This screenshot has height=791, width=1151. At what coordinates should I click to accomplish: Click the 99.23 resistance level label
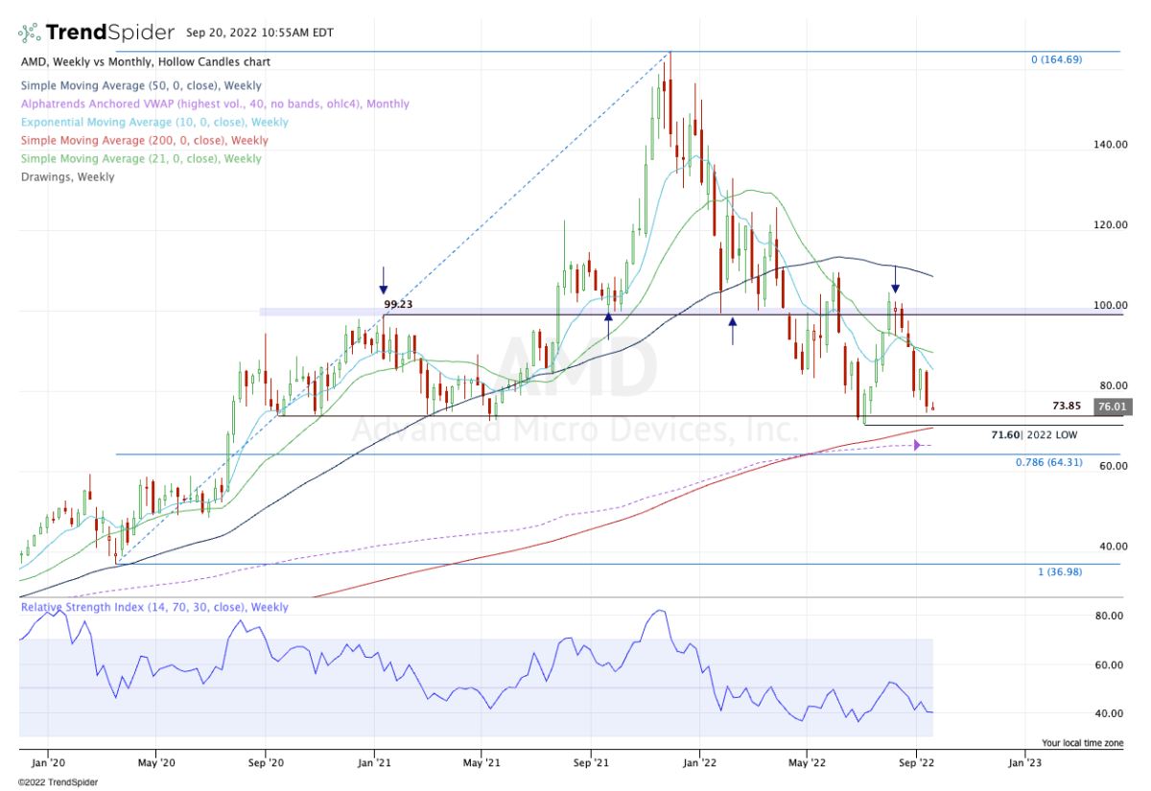398,305
